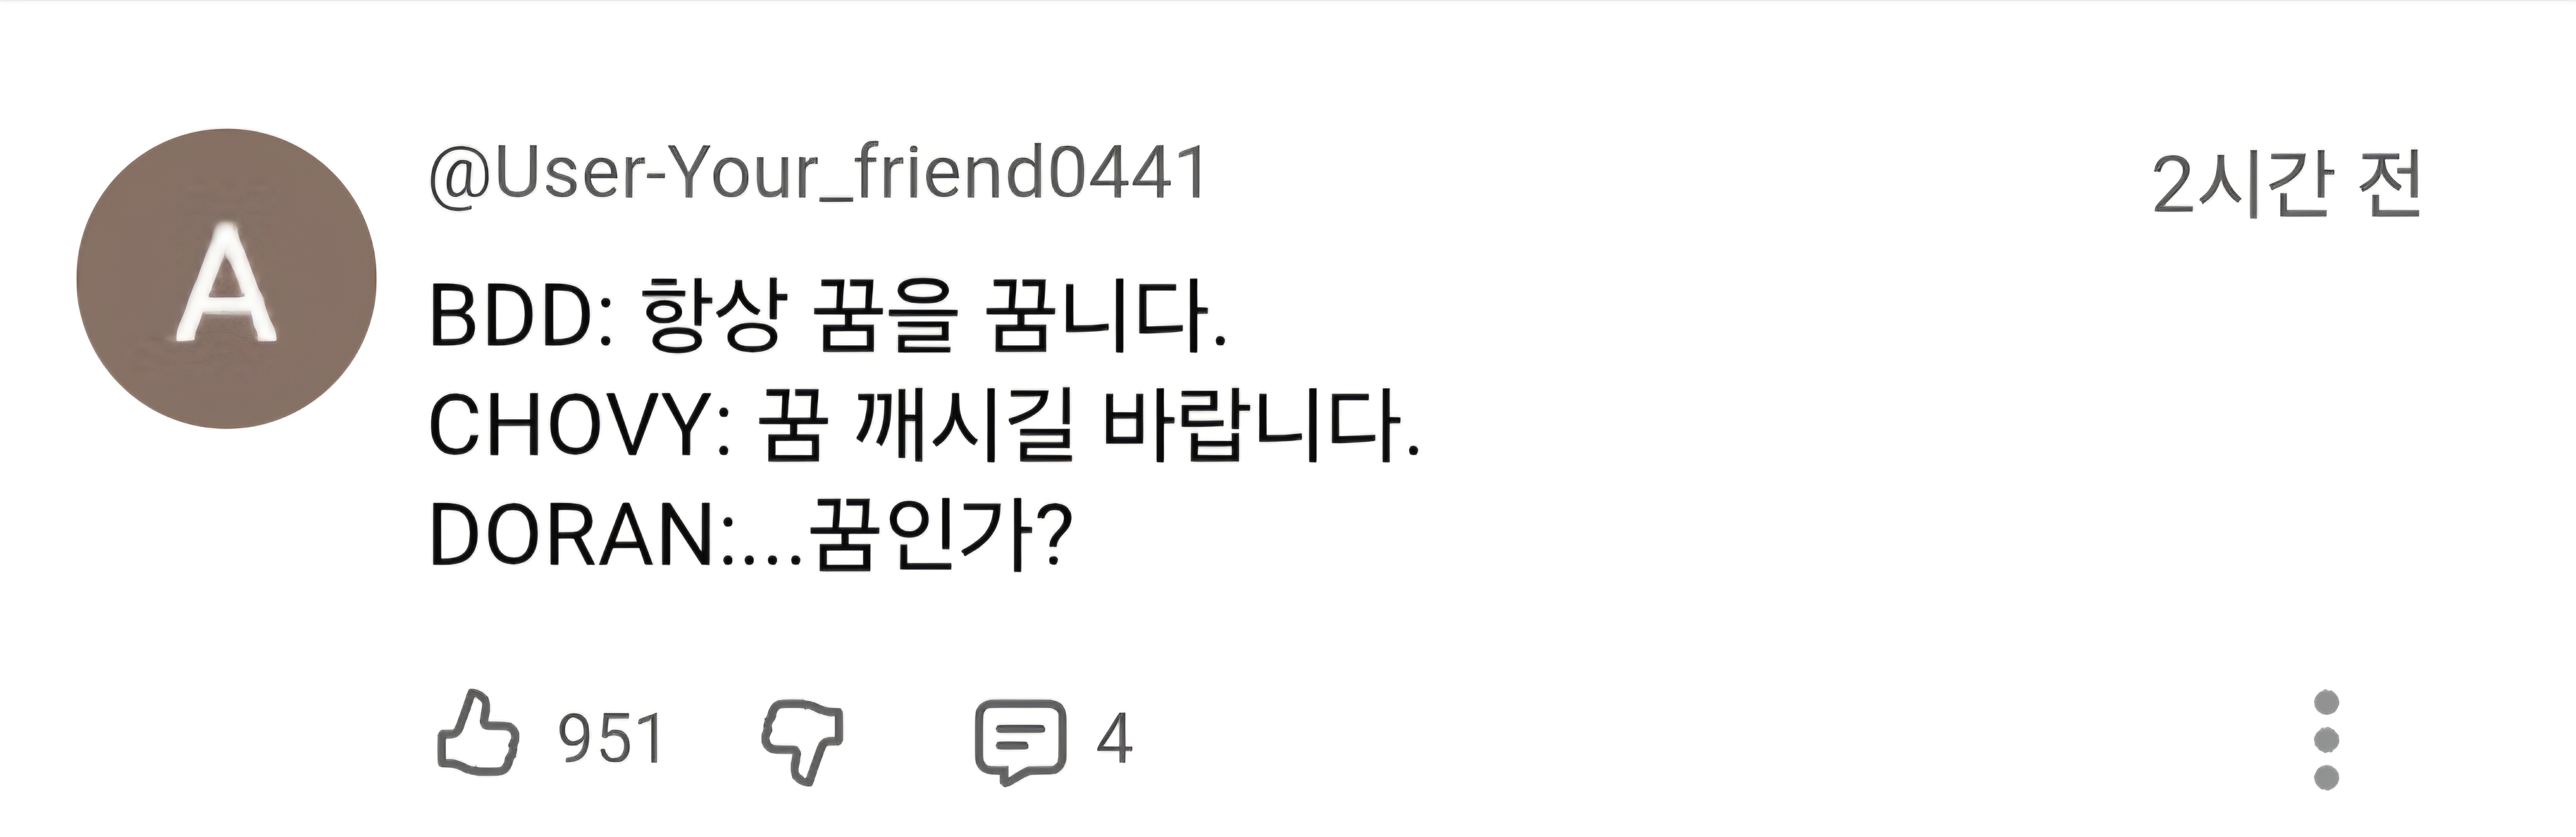Click the text "꿈인가?"
Image resolution: width=2576 pixels, height=837 pixels.
[941, 536]
